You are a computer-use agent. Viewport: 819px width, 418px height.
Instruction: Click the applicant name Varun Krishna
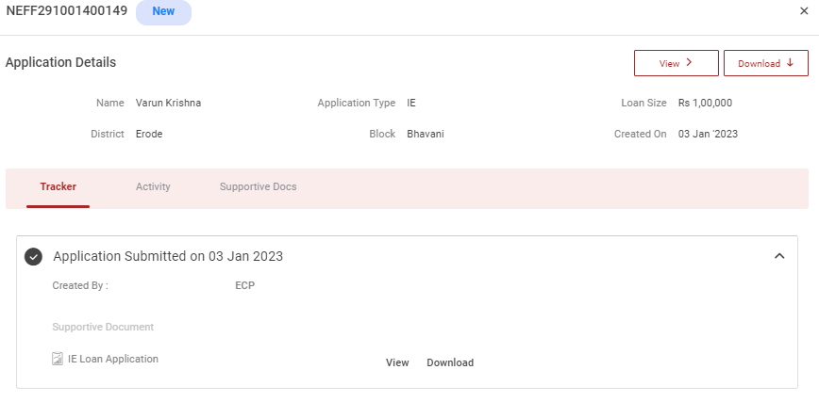click(x=168, y=103)
